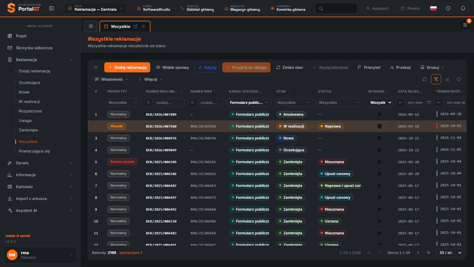
Task: Expand the Serwis menu section
Action: click(40, 163)
